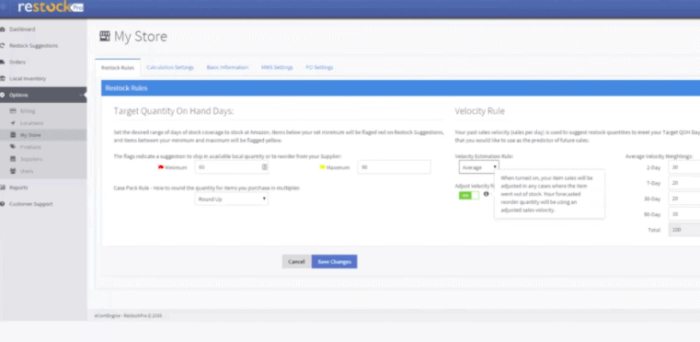700x342 pixels.
Task: Click the Cancel button
Action: coord(296,262)
